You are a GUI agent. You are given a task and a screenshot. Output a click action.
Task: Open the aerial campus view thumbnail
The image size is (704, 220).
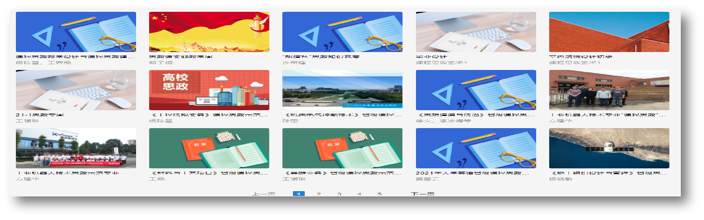click(x=342, y=90)
